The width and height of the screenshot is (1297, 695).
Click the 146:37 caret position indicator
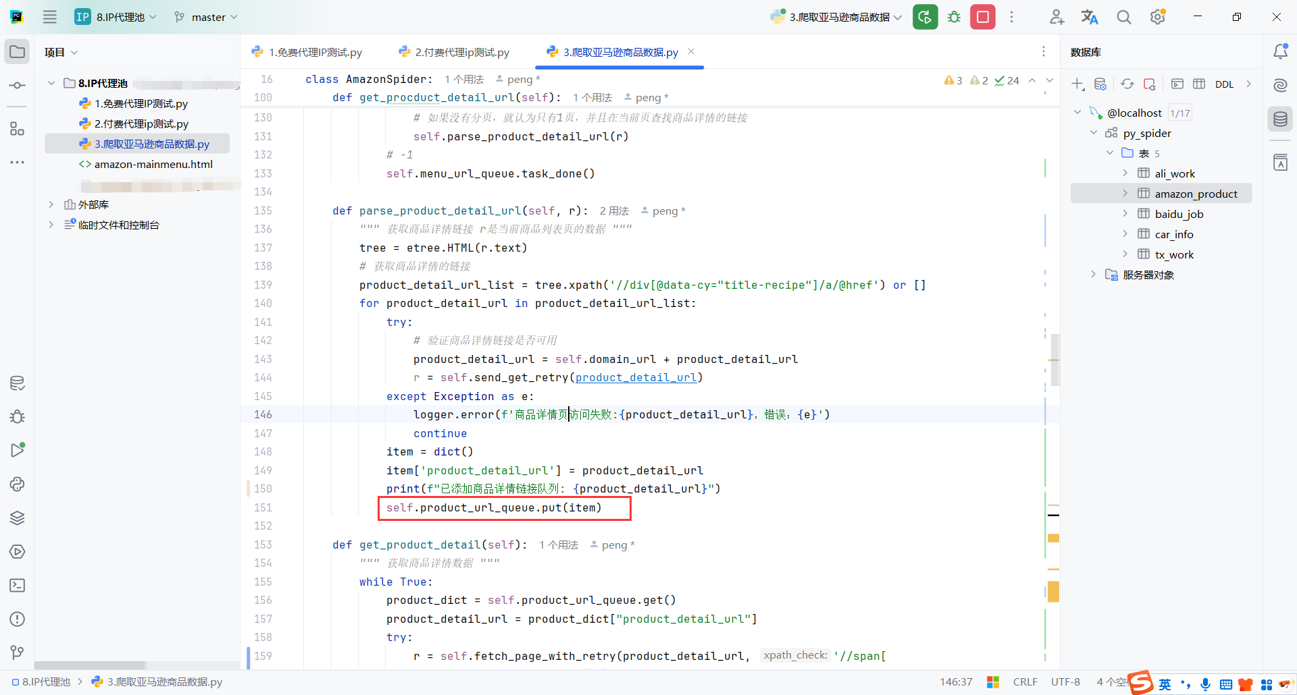956,682
